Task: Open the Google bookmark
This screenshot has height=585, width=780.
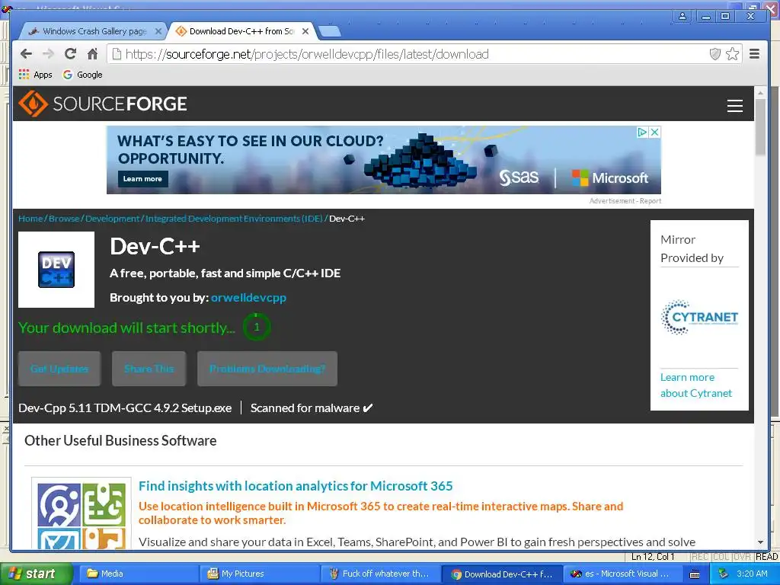Action: pyautogui.click(x=82, y=75)
